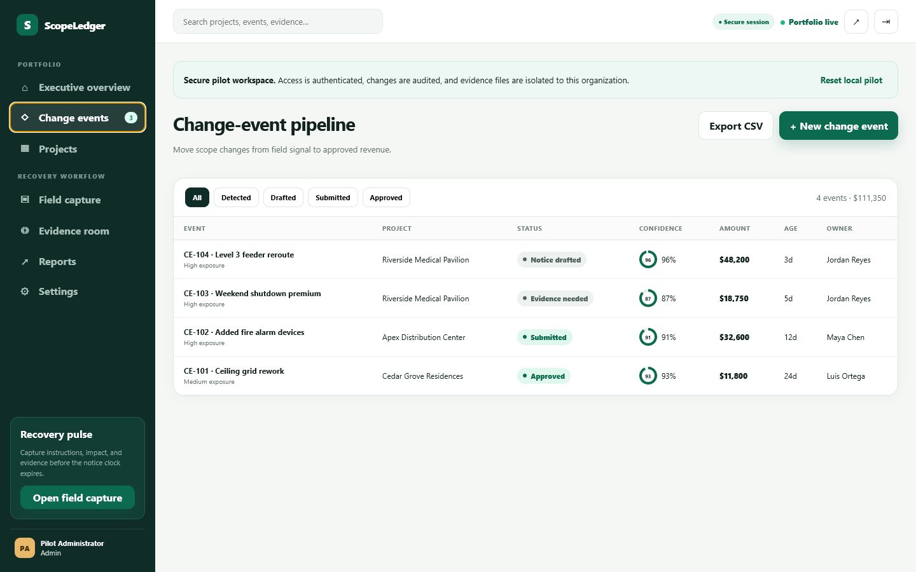Click the $32,600 amount
Viewport: 916px width, 572px height.
point(734,337)
